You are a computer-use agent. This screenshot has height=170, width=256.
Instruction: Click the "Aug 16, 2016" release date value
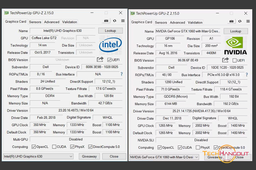[x=168, y=53]
